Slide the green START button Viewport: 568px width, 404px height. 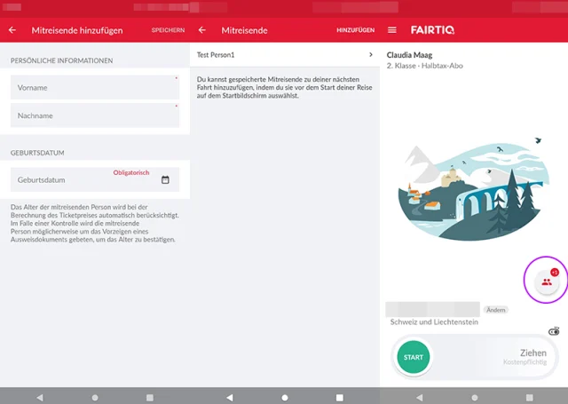(414, 357)
